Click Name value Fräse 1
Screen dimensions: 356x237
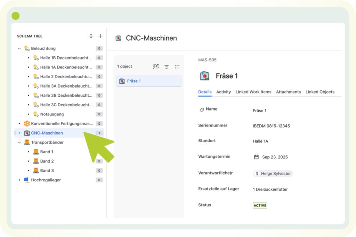[x=259, y=111]
